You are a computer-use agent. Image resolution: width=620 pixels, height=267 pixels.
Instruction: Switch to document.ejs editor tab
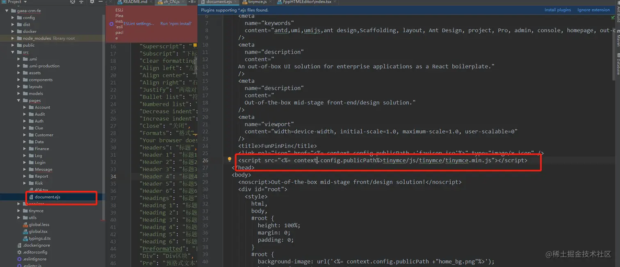[x=219, y=2]
